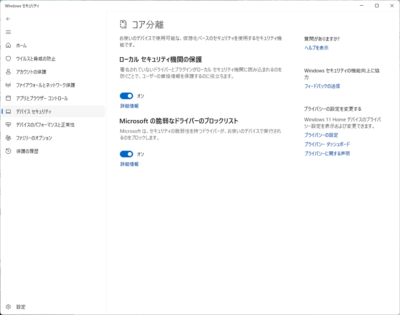Click the back arrow icon
The width and height of the screenshot is (400, 315).
point(8,19)
